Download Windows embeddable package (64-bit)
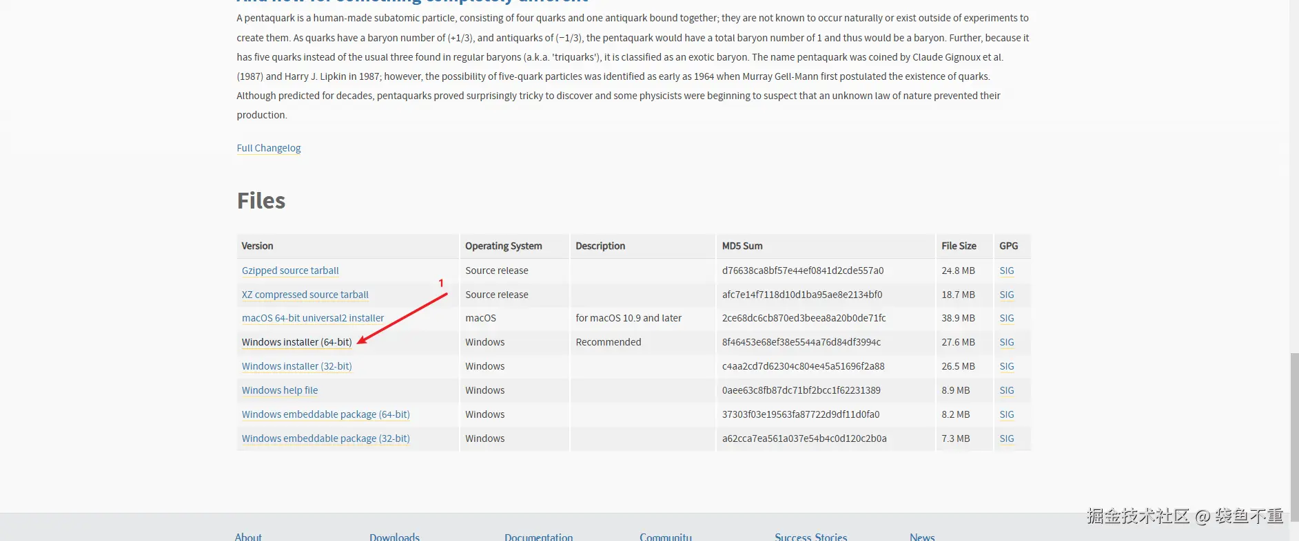The height and width of the screenshot is (541, 1299). click(x=326, y=414)
